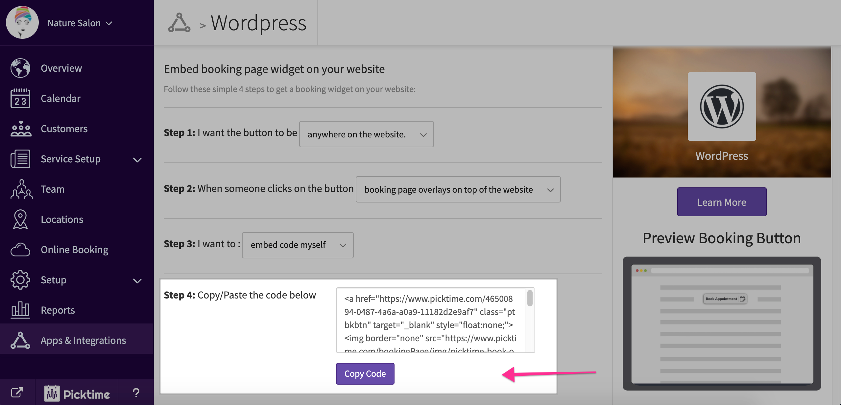Expand the Setup menu chevron
The width and height of the screenshot is (841, 405).
[137, 281]
